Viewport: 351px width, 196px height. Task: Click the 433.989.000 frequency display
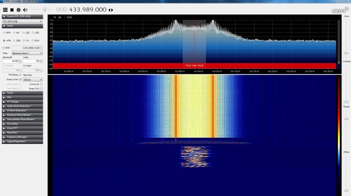coord(88,10)
